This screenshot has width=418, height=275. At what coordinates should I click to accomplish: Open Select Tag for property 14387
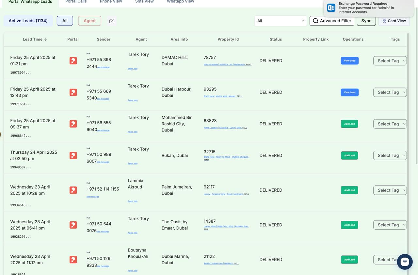390,225
